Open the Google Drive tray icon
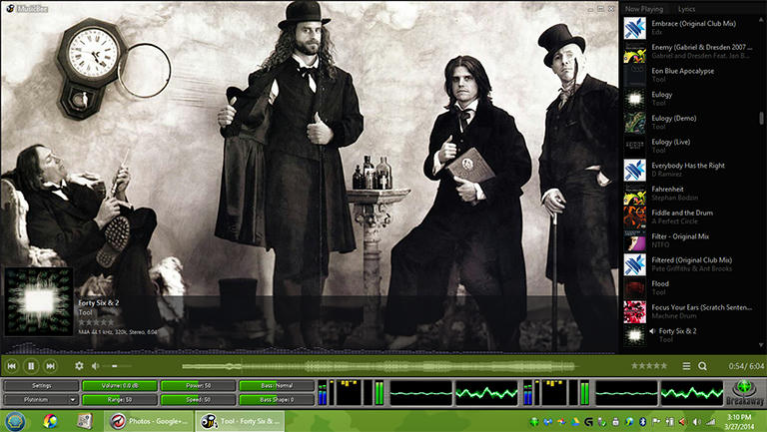 (x=575, y=421)
